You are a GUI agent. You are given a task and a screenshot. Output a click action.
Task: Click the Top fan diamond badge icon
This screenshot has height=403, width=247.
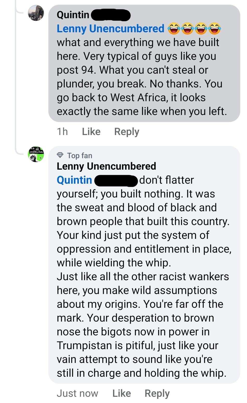point(60,155)
